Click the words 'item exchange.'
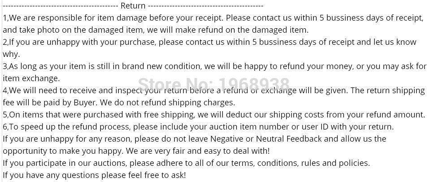This screenshot has height=182, width=428. [31, 78]
